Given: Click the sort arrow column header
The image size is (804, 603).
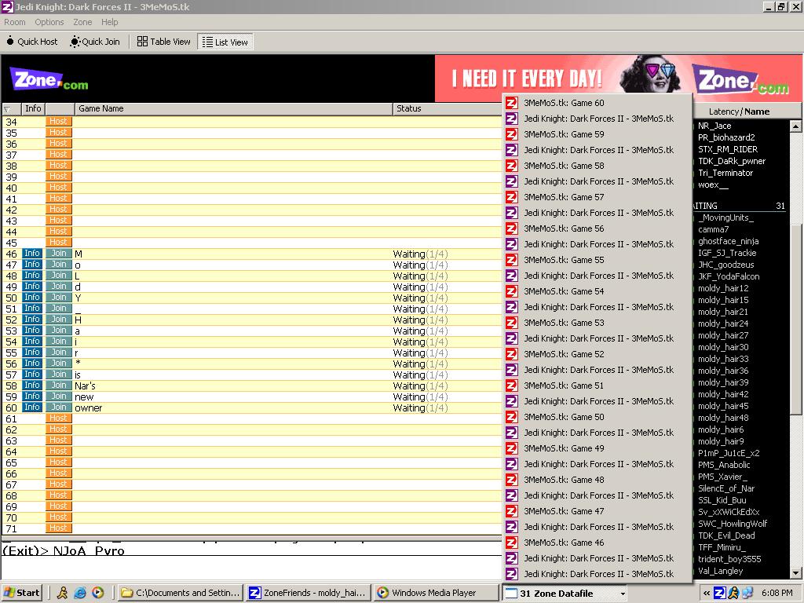Looking at the screenshot, I should (8, 109).
